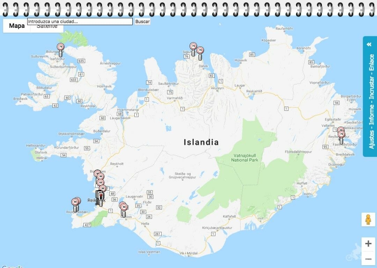The width and height of the screenshot is (377, 268).
Task: Click the Kirkjubæjarklaustur label
Action: 217,228
